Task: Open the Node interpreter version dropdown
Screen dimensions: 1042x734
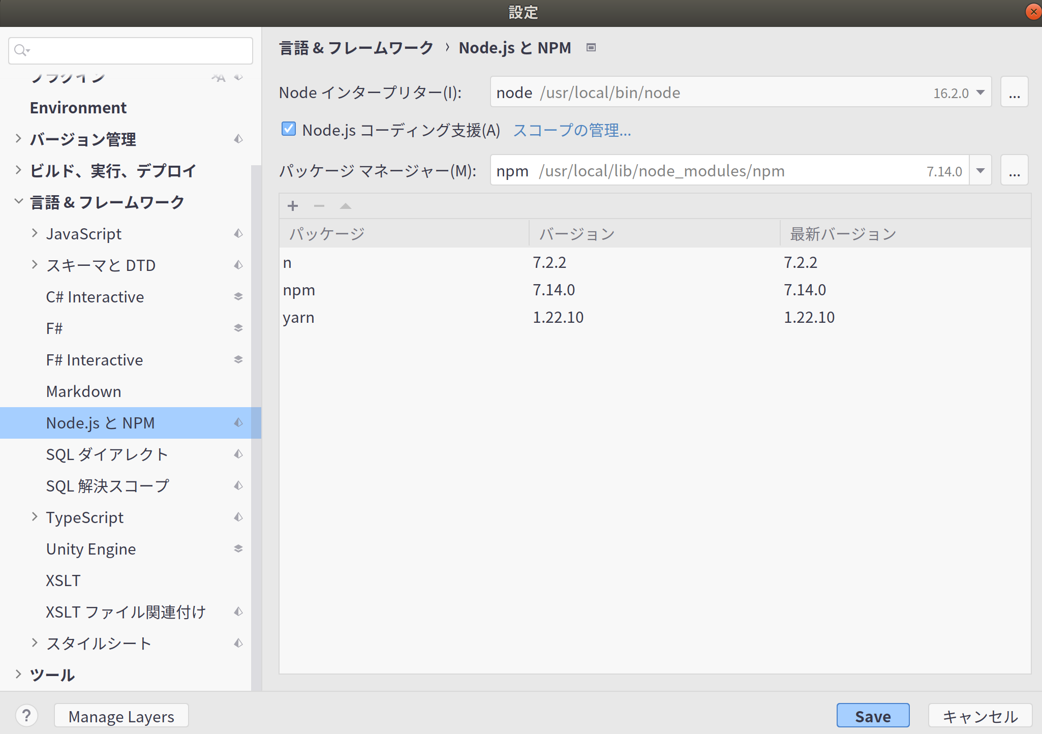Action: (x=980, y=92)
